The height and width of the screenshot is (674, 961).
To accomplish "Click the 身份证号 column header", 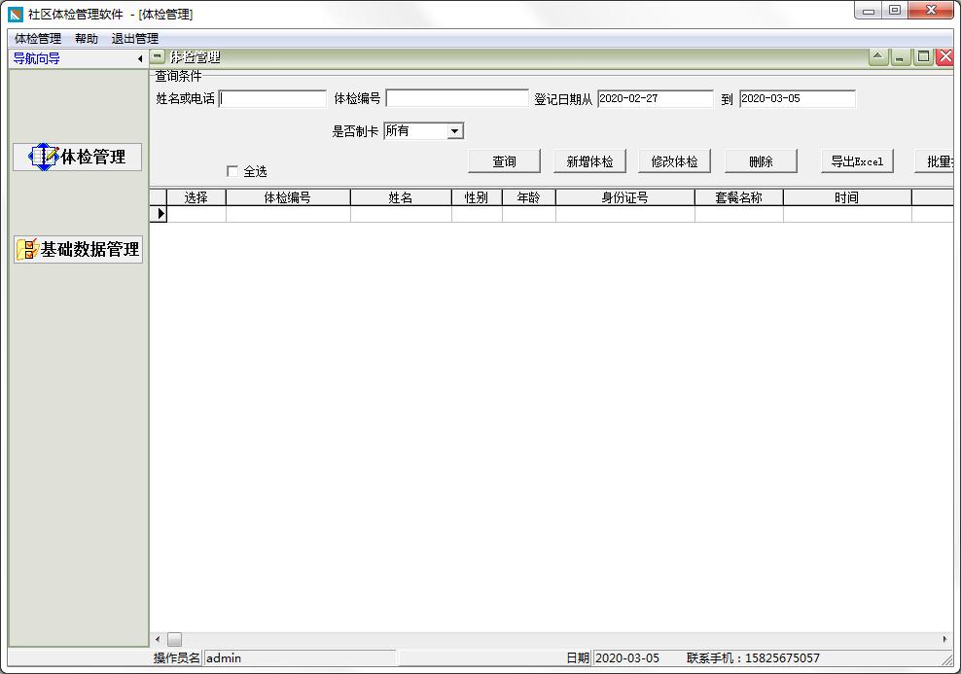I will (x=625, y=197).
